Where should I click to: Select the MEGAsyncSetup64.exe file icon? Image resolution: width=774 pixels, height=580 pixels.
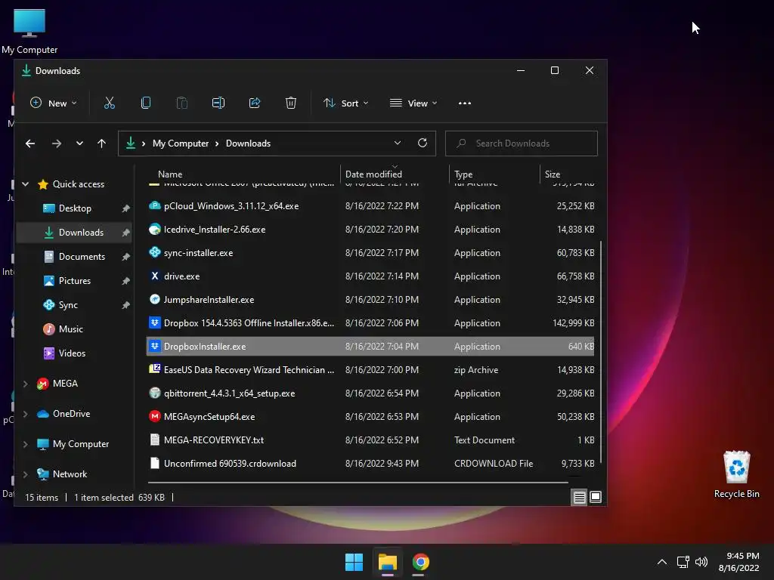154,416
